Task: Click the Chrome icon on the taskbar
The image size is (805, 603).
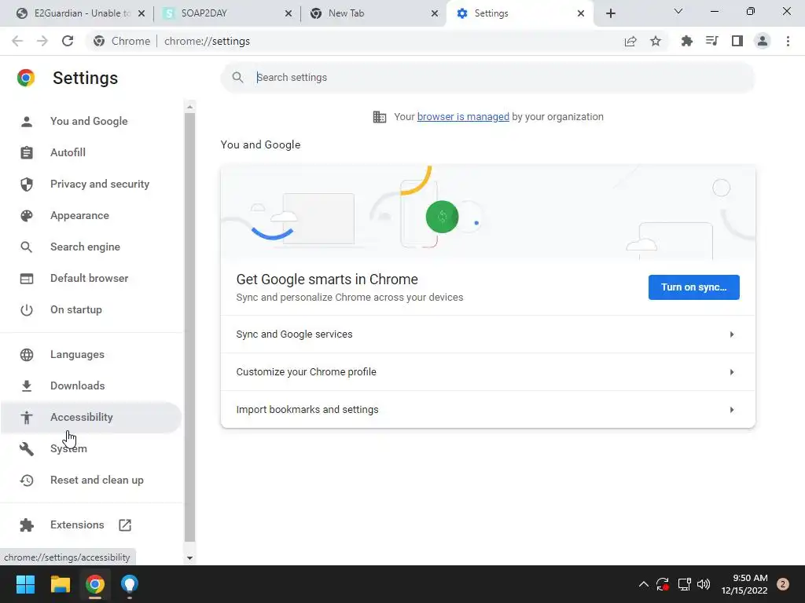Action: point(95,584)
